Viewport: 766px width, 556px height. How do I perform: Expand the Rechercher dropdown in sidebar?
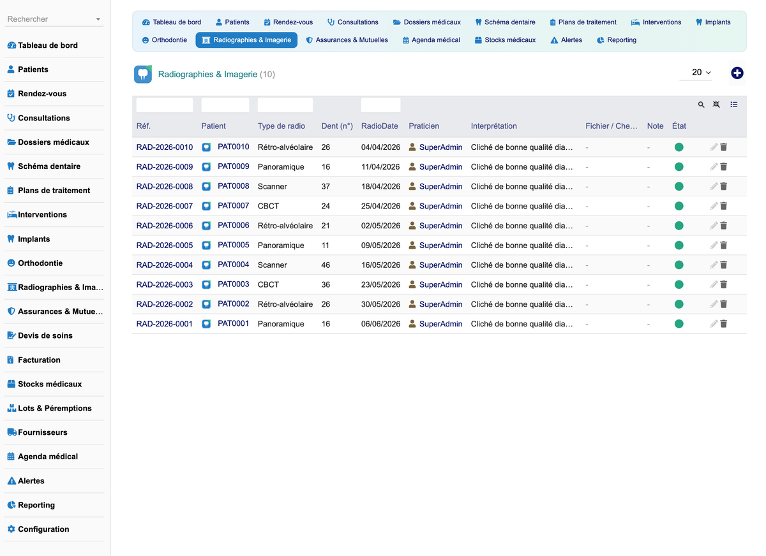(98, 20)
